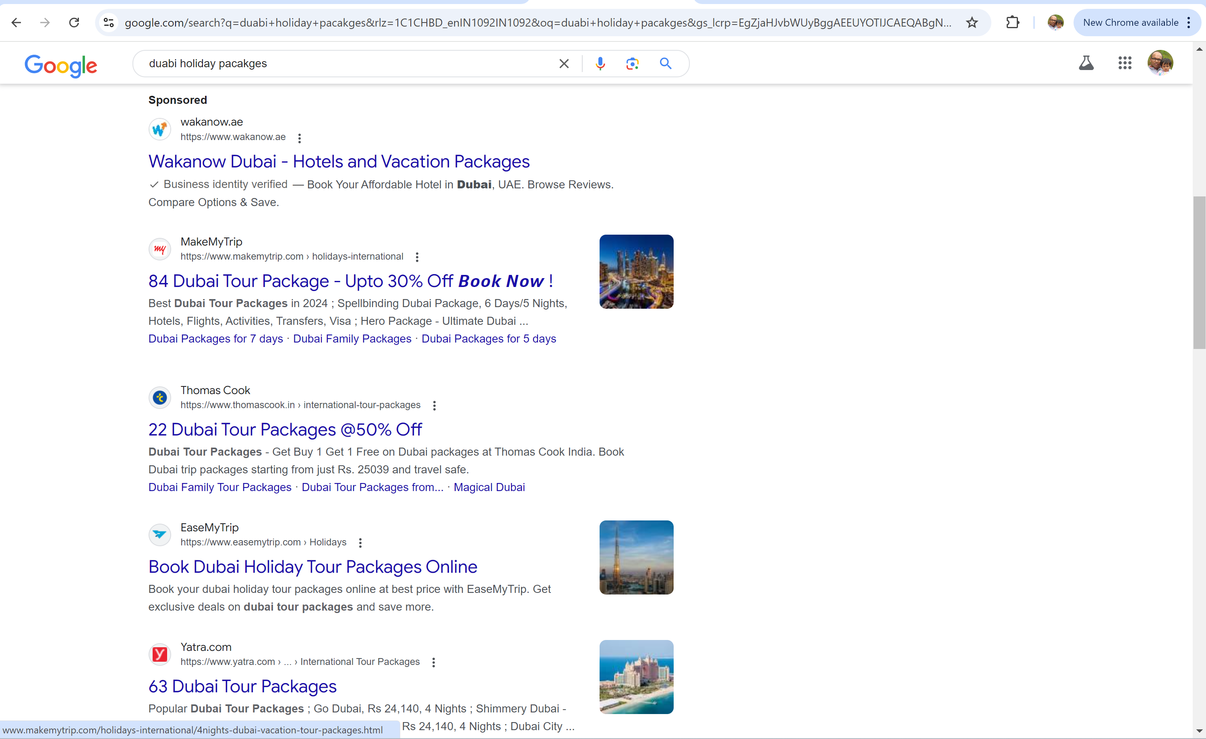The width and height of the screenshot is (1206, 739).
Task: Click the Yatra Atlantis hotel thumbnail
Action: [636, 677]
